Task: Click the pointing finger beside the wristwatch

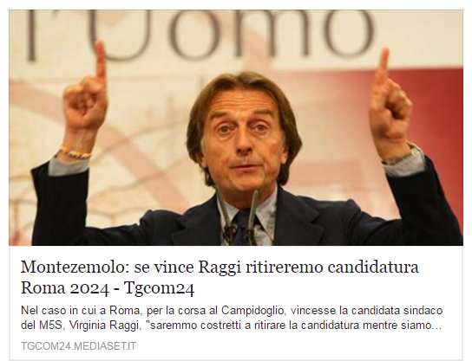Action: (x=383, y=69)
